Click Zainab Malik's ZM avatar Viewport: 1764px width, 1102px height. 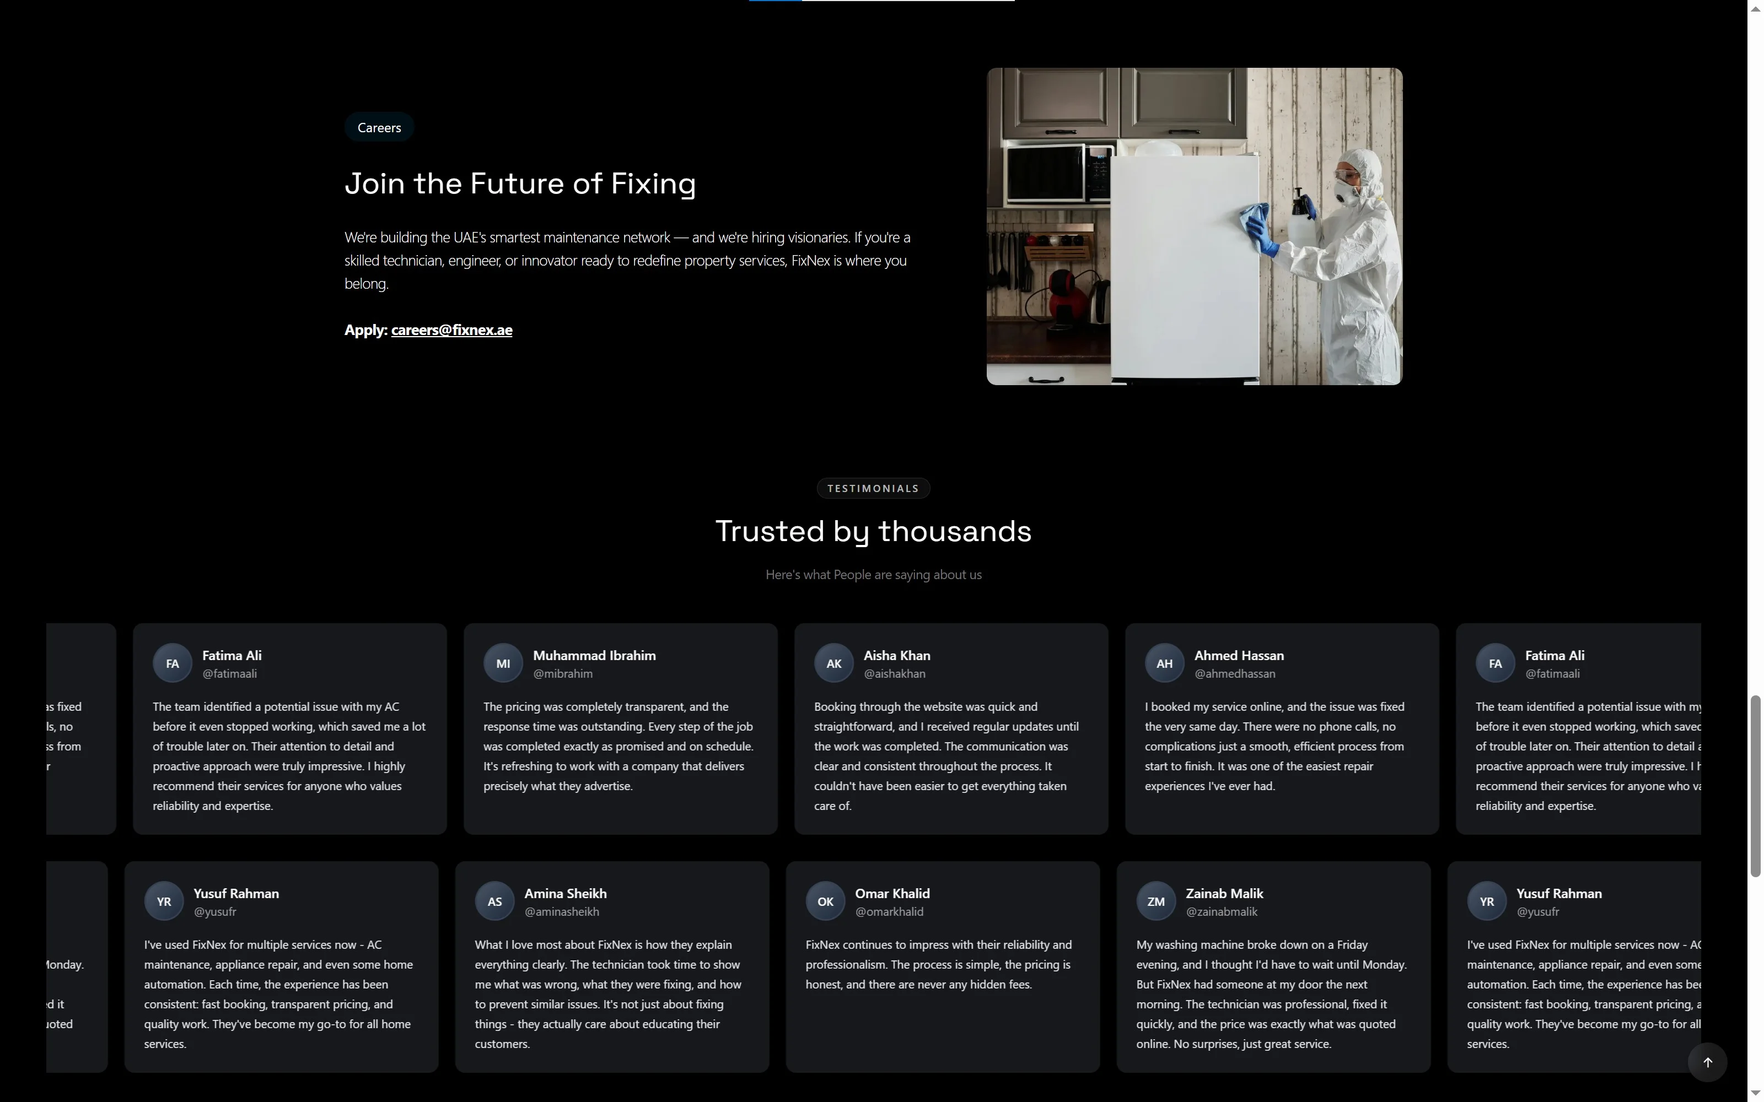point(1155,901)
